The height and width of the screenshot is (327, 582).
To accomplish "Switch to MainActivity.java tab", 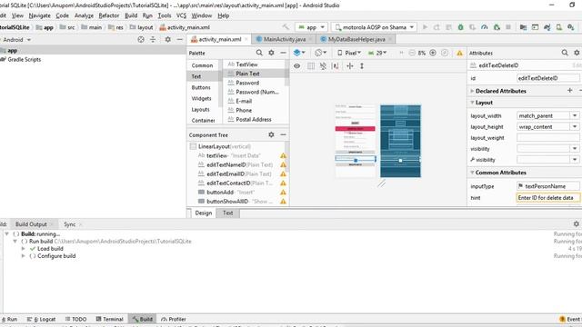I will [285, 39].
